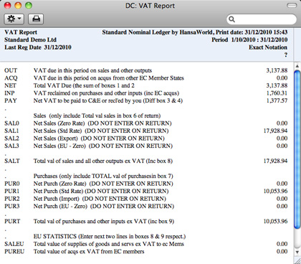Click the 'Purchases (only include TOTAL' heading

[x=103, y=176]
